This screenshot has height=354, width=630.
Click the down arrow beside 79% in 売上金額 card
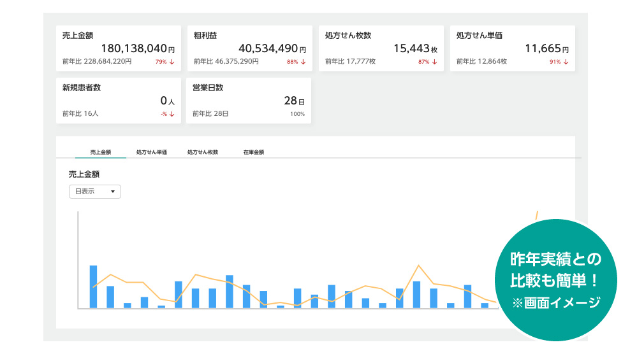pyautogui.click(x=172, y=62)
